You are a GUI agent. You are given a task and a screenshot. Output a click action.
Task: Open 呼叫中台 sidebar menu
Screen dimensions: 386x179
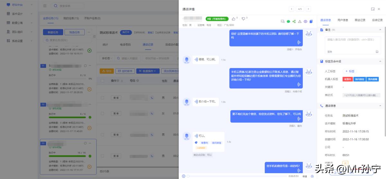click(19, 5)
